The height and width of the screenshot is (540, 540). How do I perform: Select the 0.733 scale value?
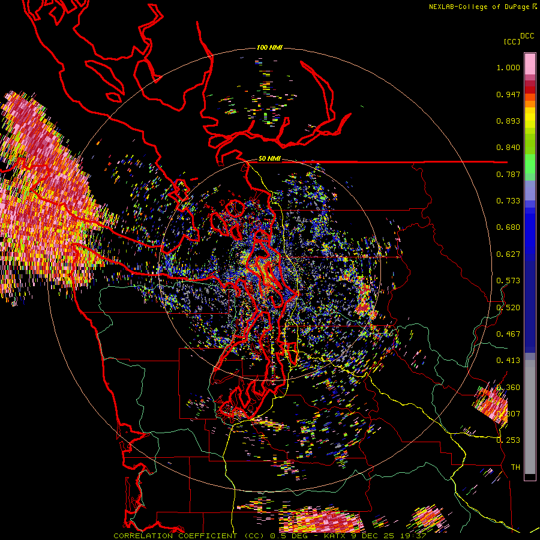click(508, 201)
